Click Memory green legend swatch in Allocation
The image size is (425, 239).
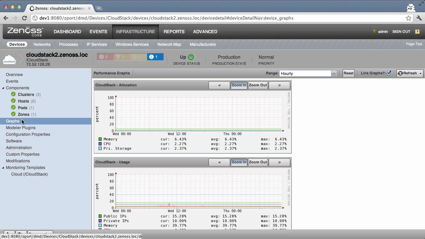[100, 139]
